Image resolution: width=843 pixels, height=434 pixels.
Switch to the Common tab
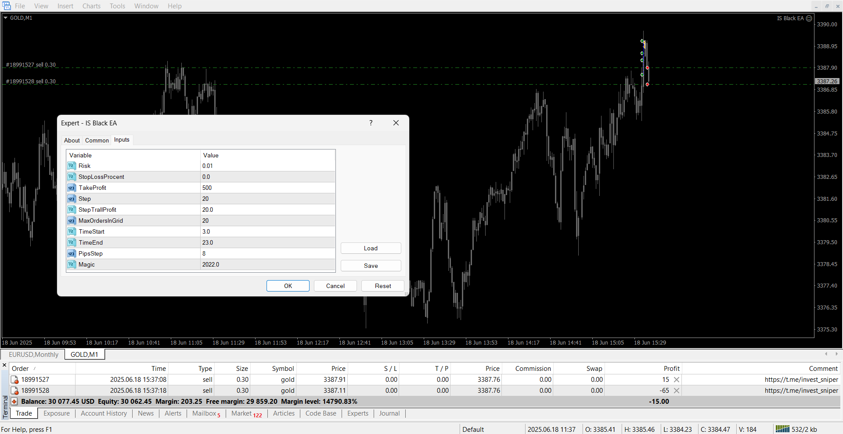97,140
